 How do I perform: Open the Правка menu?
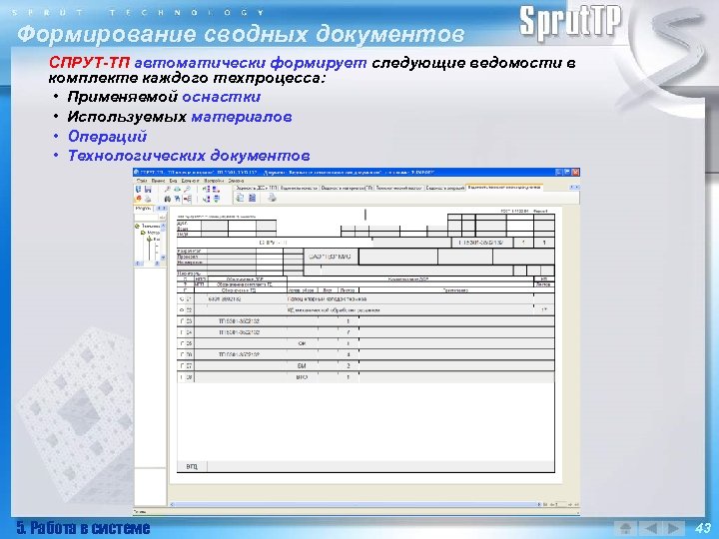pos(158,181)
